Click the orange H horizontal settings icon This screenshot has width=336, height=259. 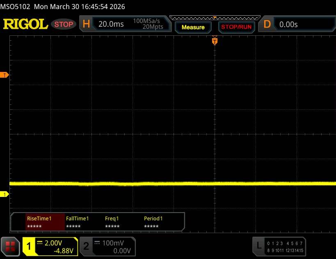[x=86, y=24]
